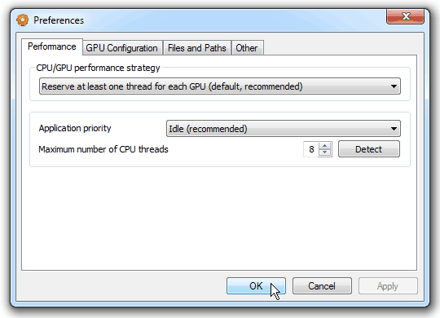Switch to the Perfomance tab
This screenshot has height=318, width=440.
point(52,46)
